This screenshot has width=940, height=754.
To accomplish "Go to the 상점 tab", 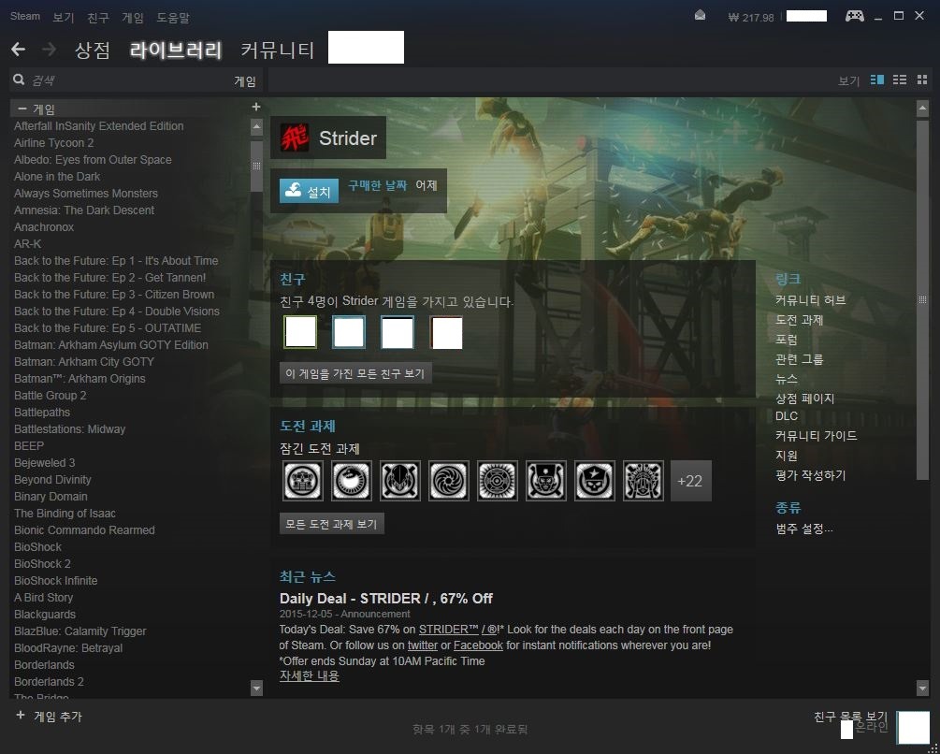I will [93, 50].
